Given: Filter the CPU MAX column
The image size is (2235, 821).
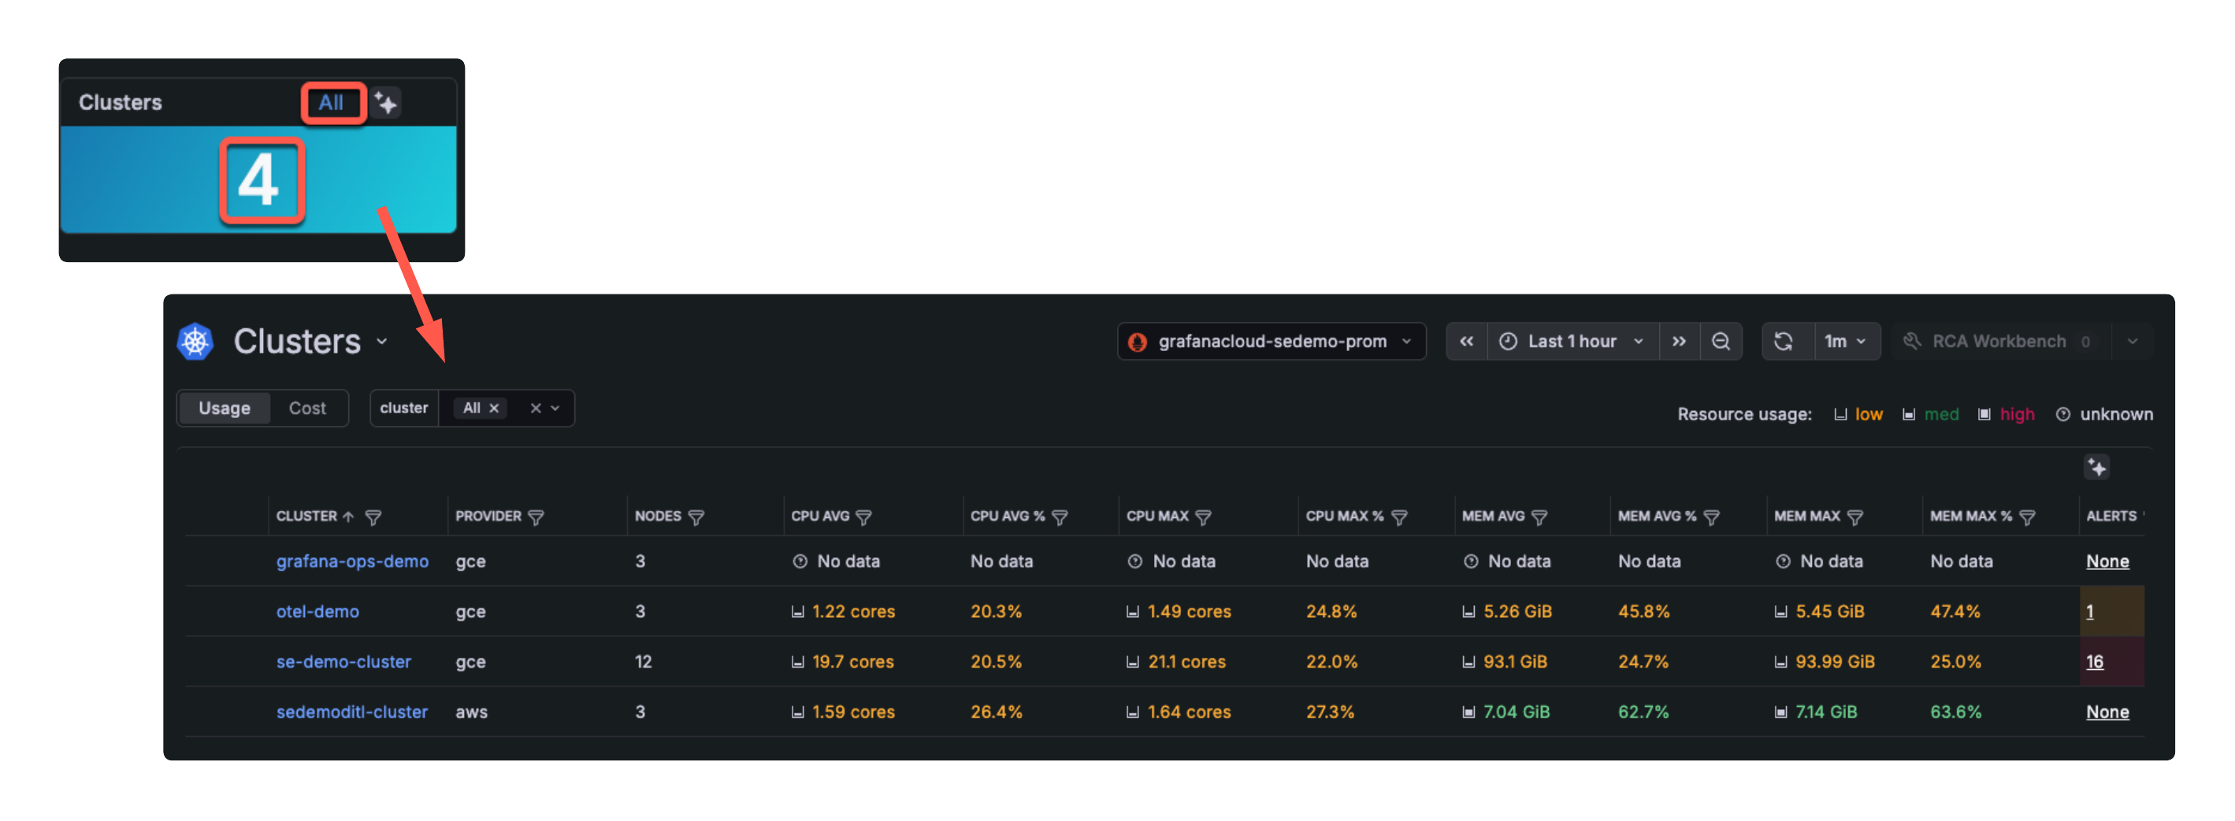Looking at the screenshot, I should [x=1202, y=516].
